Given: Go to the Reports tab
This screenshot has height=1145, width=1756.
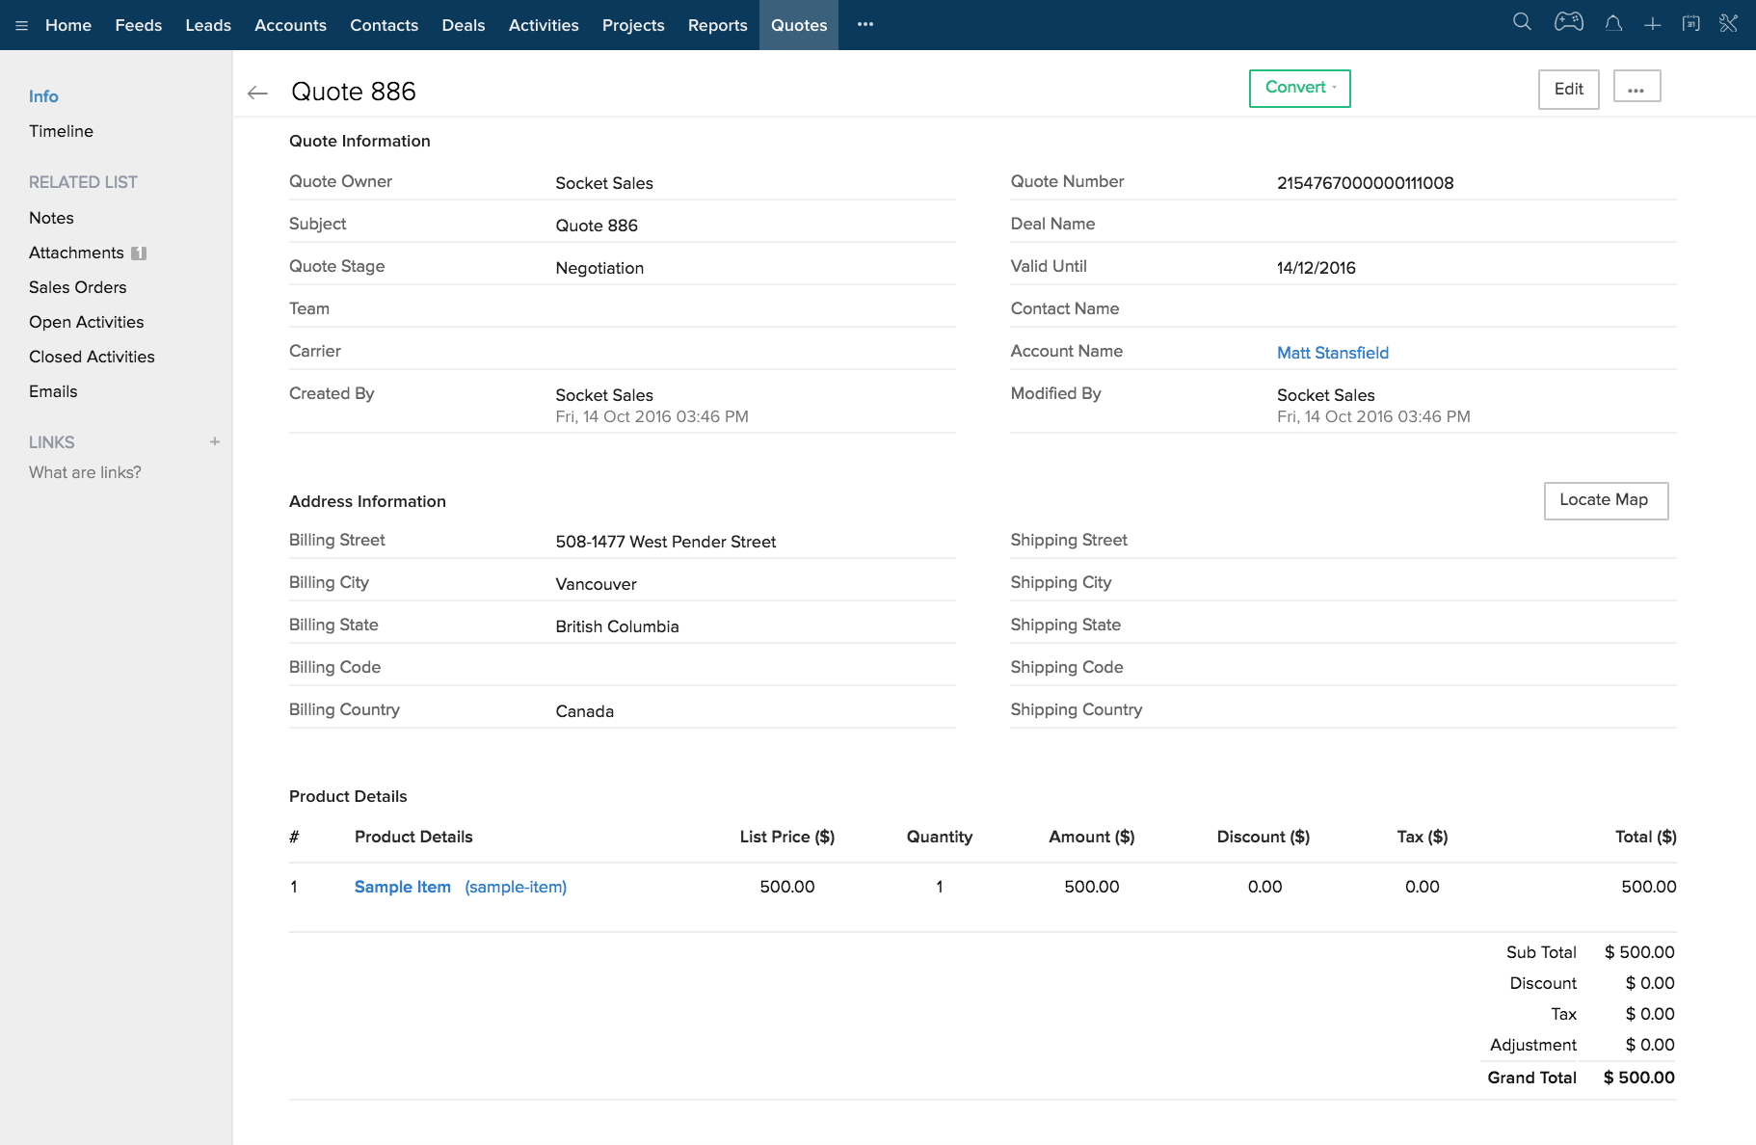Looking at the screenshot, I should (718, 25).
